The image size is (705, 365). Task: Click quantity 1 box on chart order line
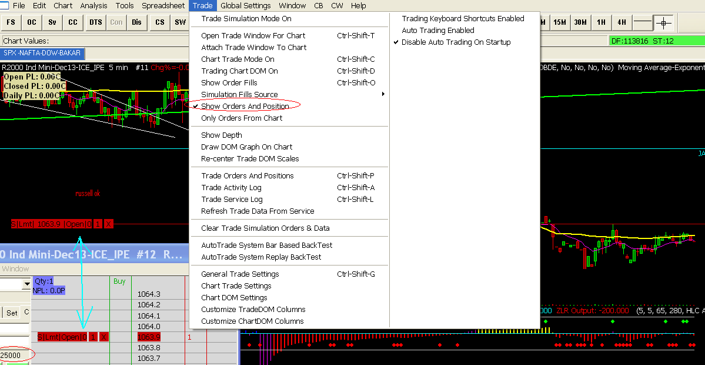pyautogui.click(x=98, y=224)
